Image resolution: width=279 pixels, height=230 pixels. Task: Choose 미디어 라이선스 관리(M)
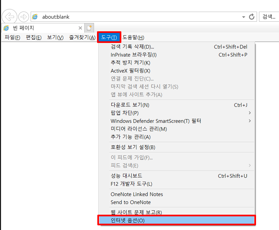[x=177, y=129]
